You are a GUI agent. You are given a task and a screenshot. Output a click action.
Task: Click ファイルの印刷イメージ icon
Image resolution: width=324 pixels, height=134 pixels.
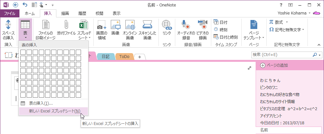(46, 30)
